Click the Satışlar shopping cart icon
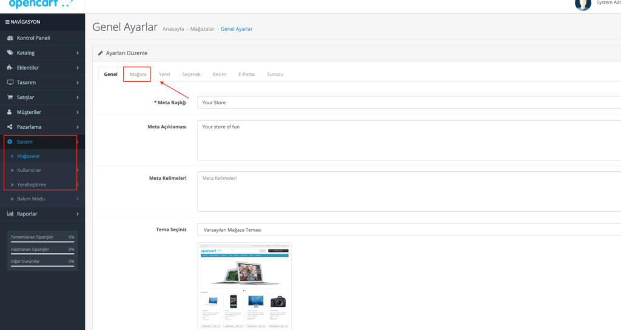Image resolution: width=621 pixels, height=330 pixels. [10, 97]
